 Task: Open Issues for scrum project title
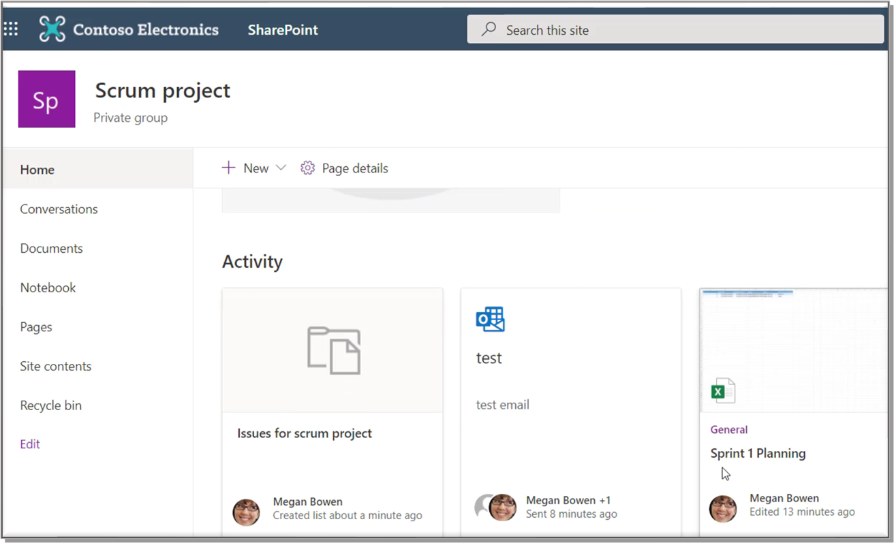tap(305, 433)
